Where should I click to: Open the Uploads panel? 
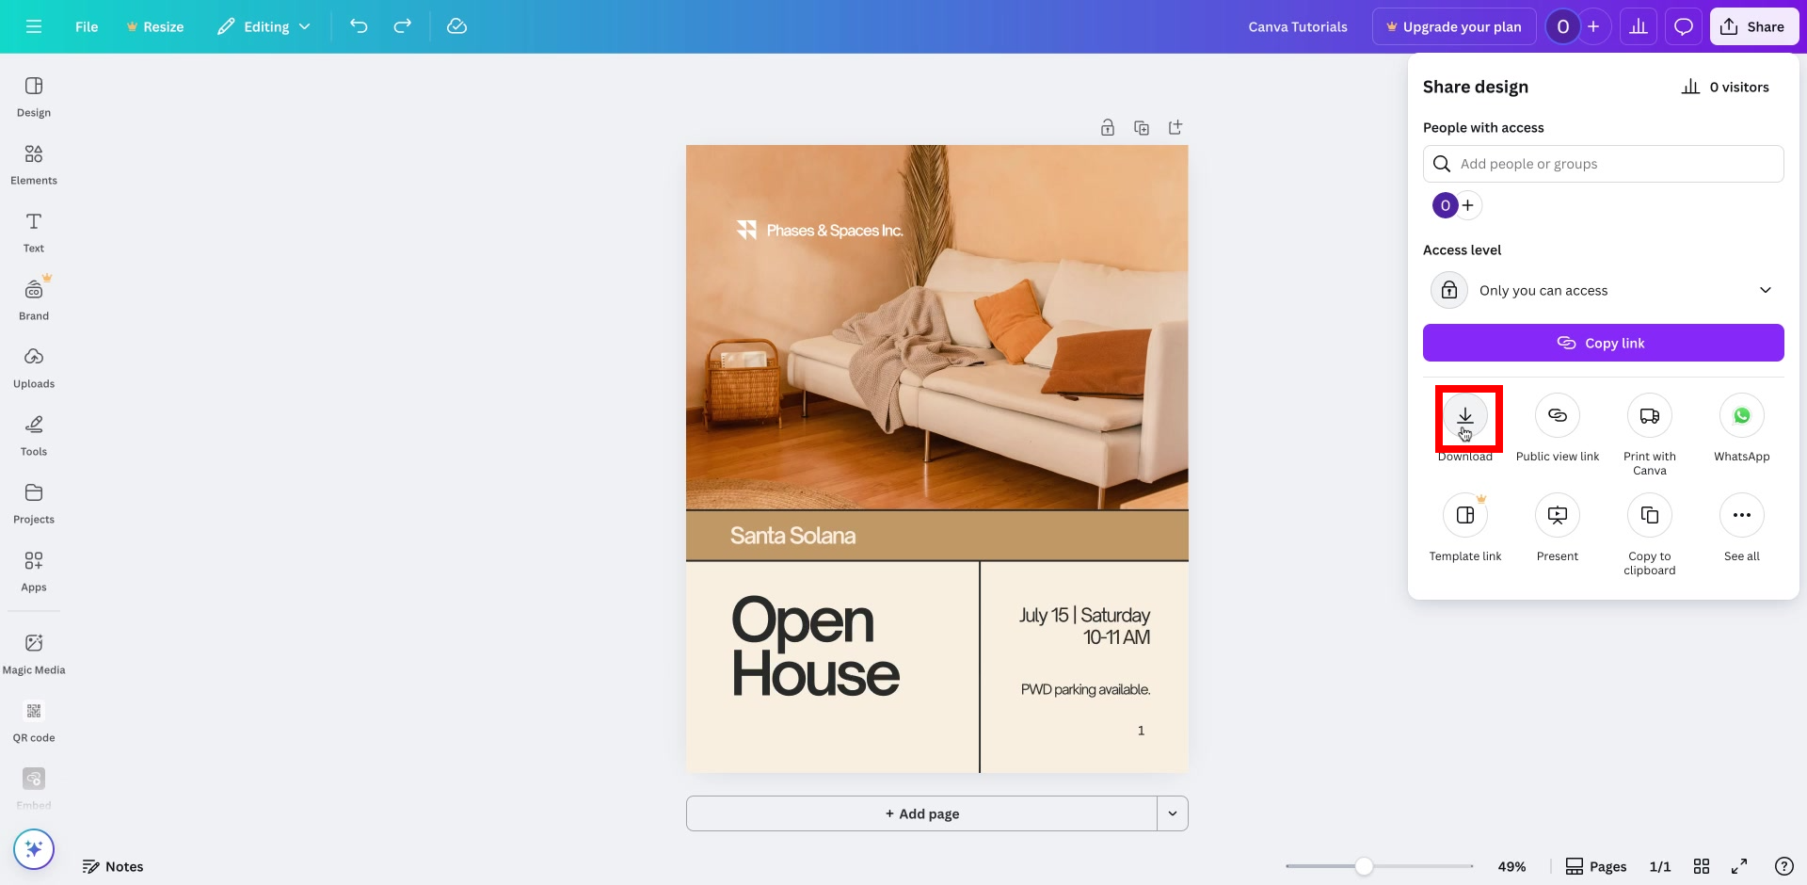pos(33,366)
